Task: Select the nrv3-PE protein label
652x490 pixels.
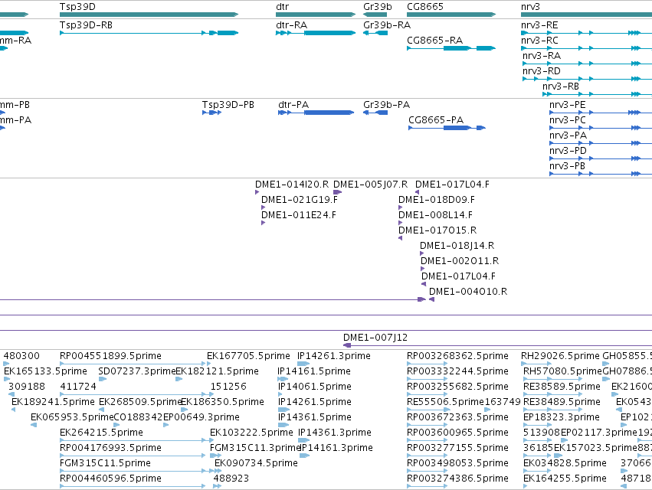Action: (x=567, y=105)
